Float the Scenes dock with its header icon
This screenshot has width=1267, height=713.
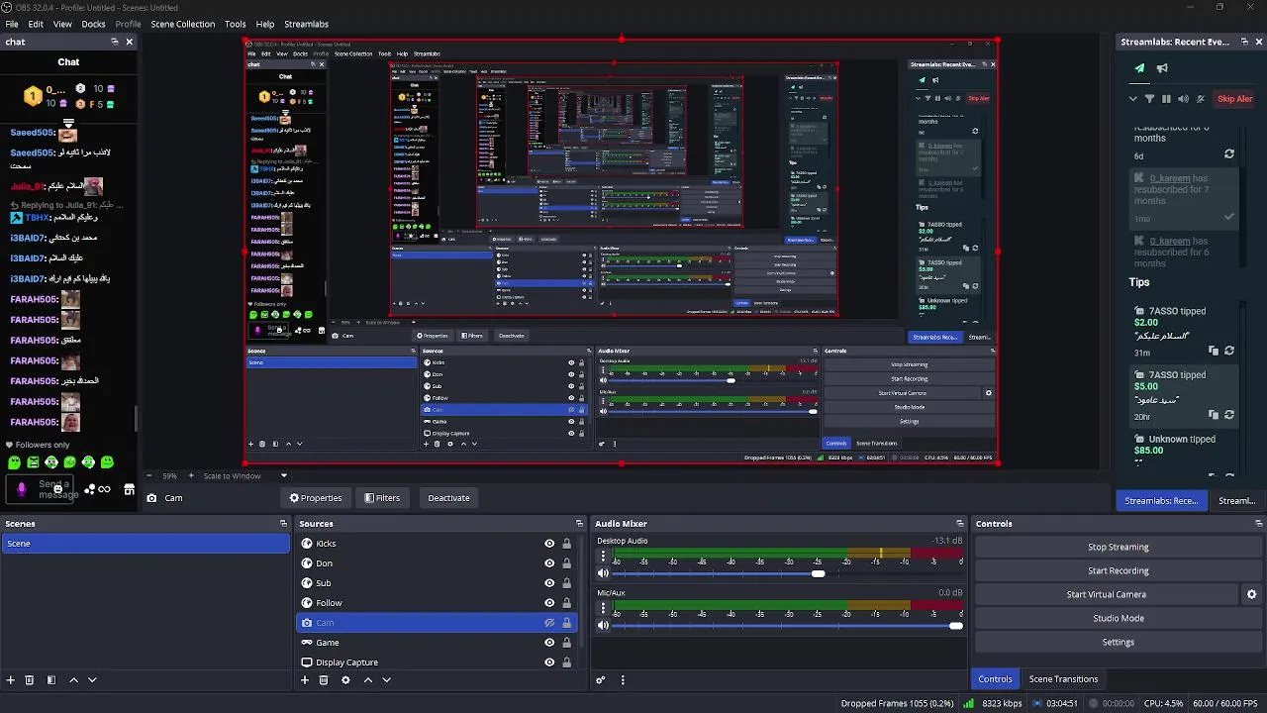[x=283, y=524]
